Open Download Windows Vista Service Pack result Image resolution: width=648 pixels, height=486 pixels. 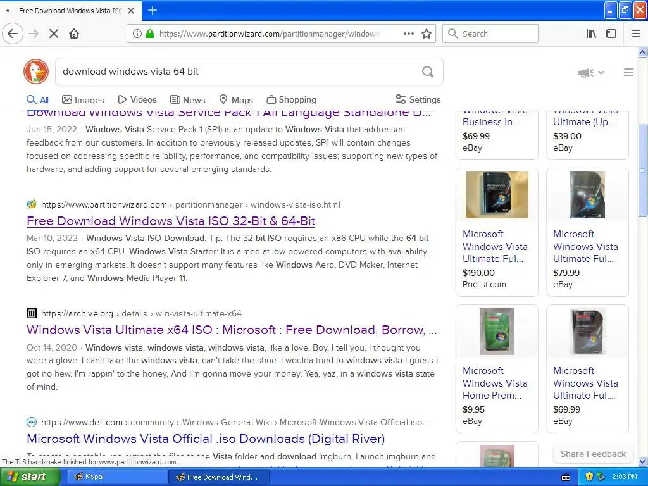[228, 113]
